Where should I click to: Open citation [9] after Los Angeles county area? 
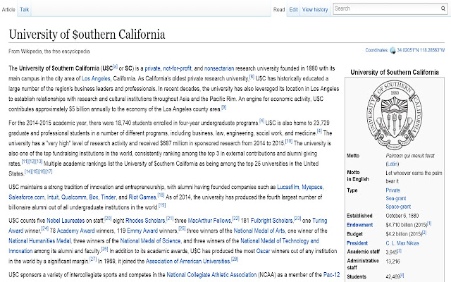224,107
